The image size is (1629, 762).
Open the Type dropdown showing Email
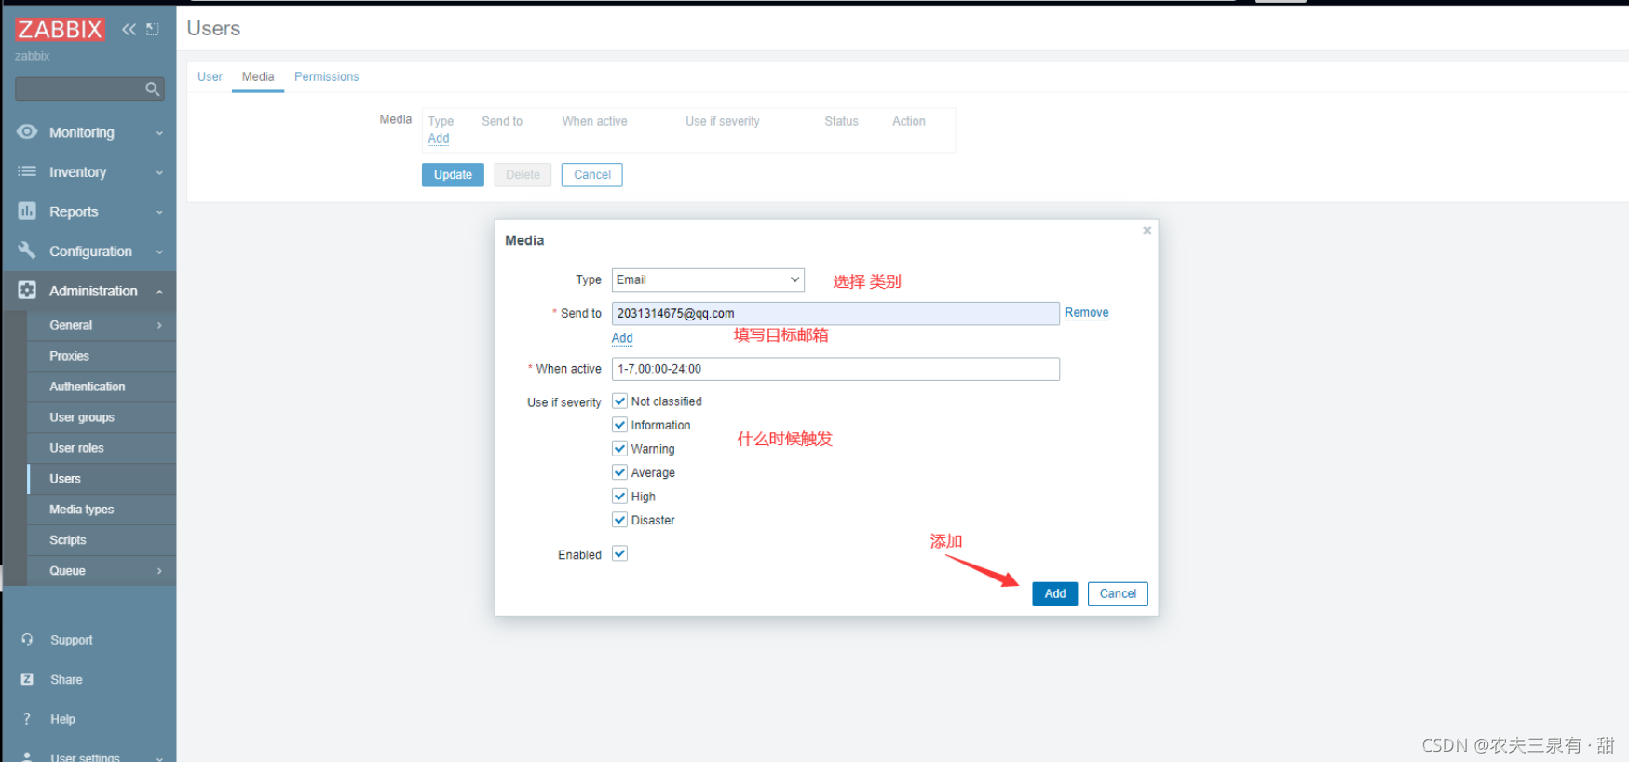pos(708,279)
